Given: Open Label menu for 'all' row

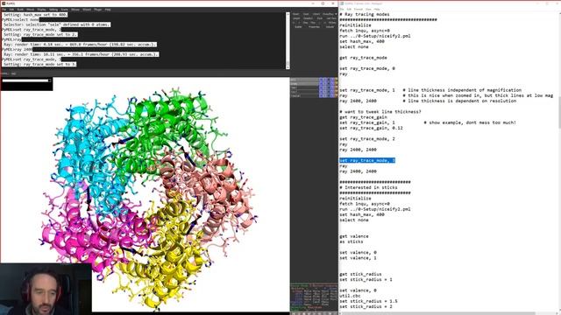Looking at the screenshot, I should 332,80.
